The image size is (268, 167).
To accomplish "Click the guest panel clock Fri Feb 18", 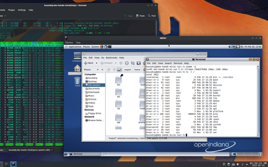I will 253,47.
